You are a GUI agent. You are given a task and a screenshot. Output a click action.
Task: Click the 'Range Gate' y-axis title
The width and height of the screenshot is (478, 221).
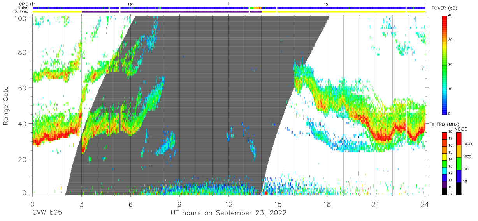(x=6, y=106)
